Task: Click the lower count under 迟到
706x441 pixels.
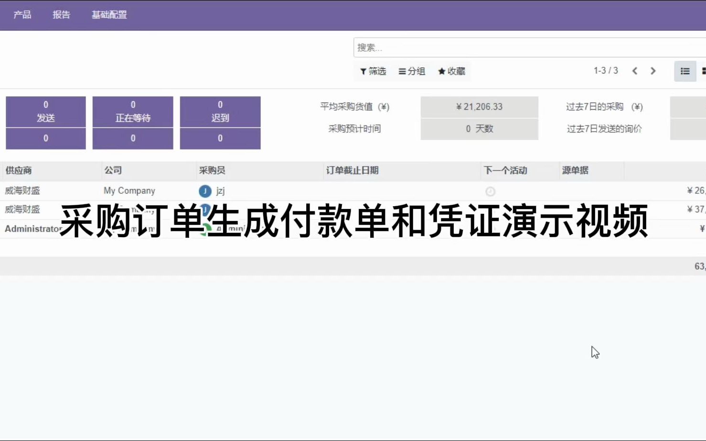Action: pyautogui.click(x=220, y=138)
